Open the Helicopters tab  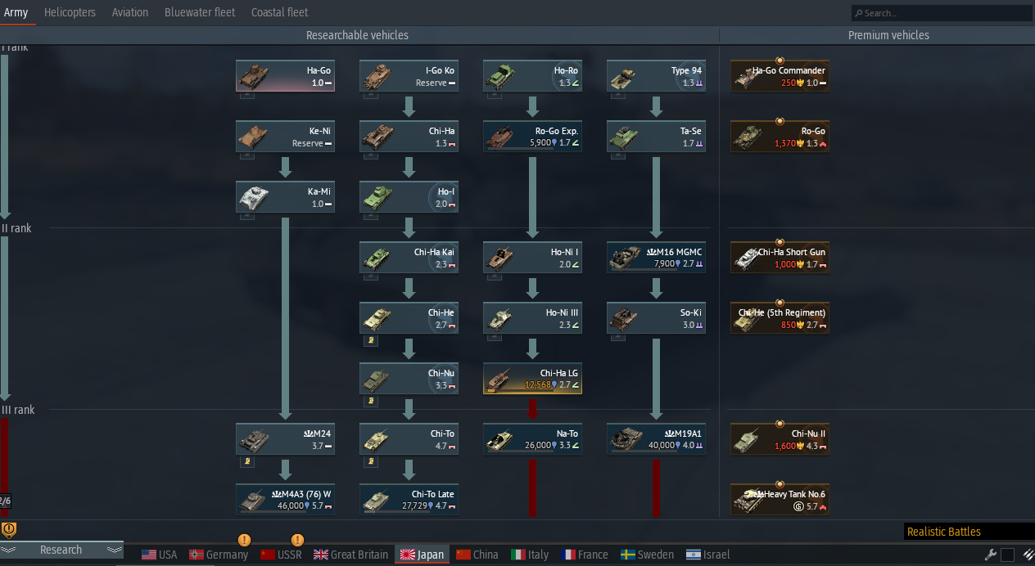coord(70,12)
